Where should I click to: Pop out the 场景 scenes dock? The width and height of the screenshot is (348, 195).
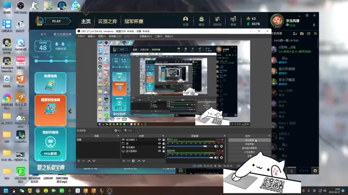(x=118, y=136)
